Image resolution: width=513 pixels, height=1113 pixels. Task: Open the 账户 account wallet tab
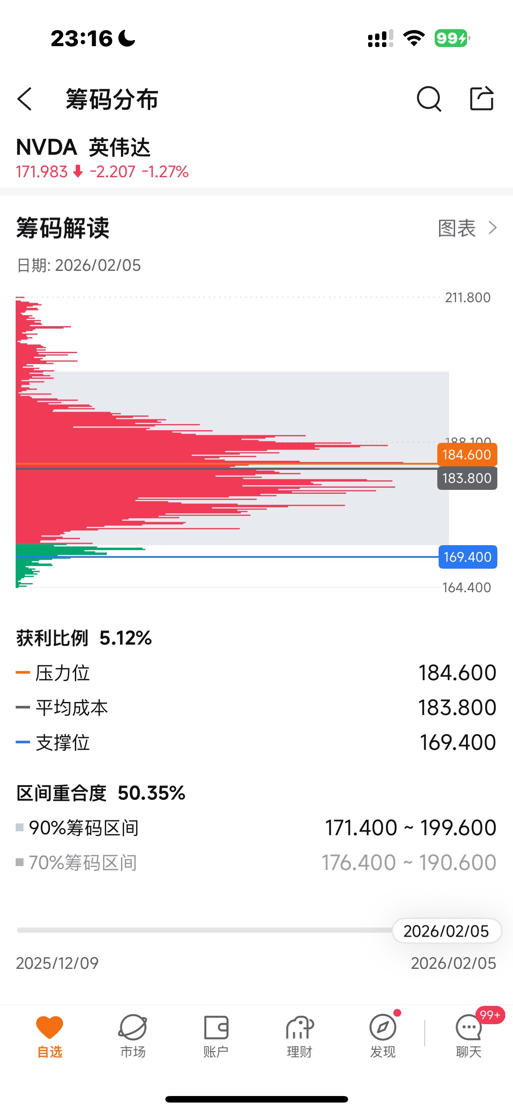pos(216,1035)
